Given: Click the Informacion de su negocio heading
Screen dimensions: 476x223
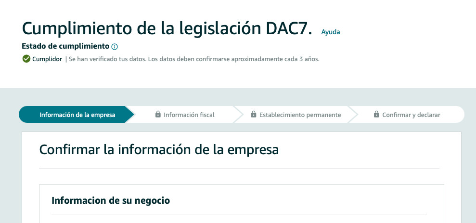Looking at the screenshot, I should pyautogui.click(x=111, y=200).
